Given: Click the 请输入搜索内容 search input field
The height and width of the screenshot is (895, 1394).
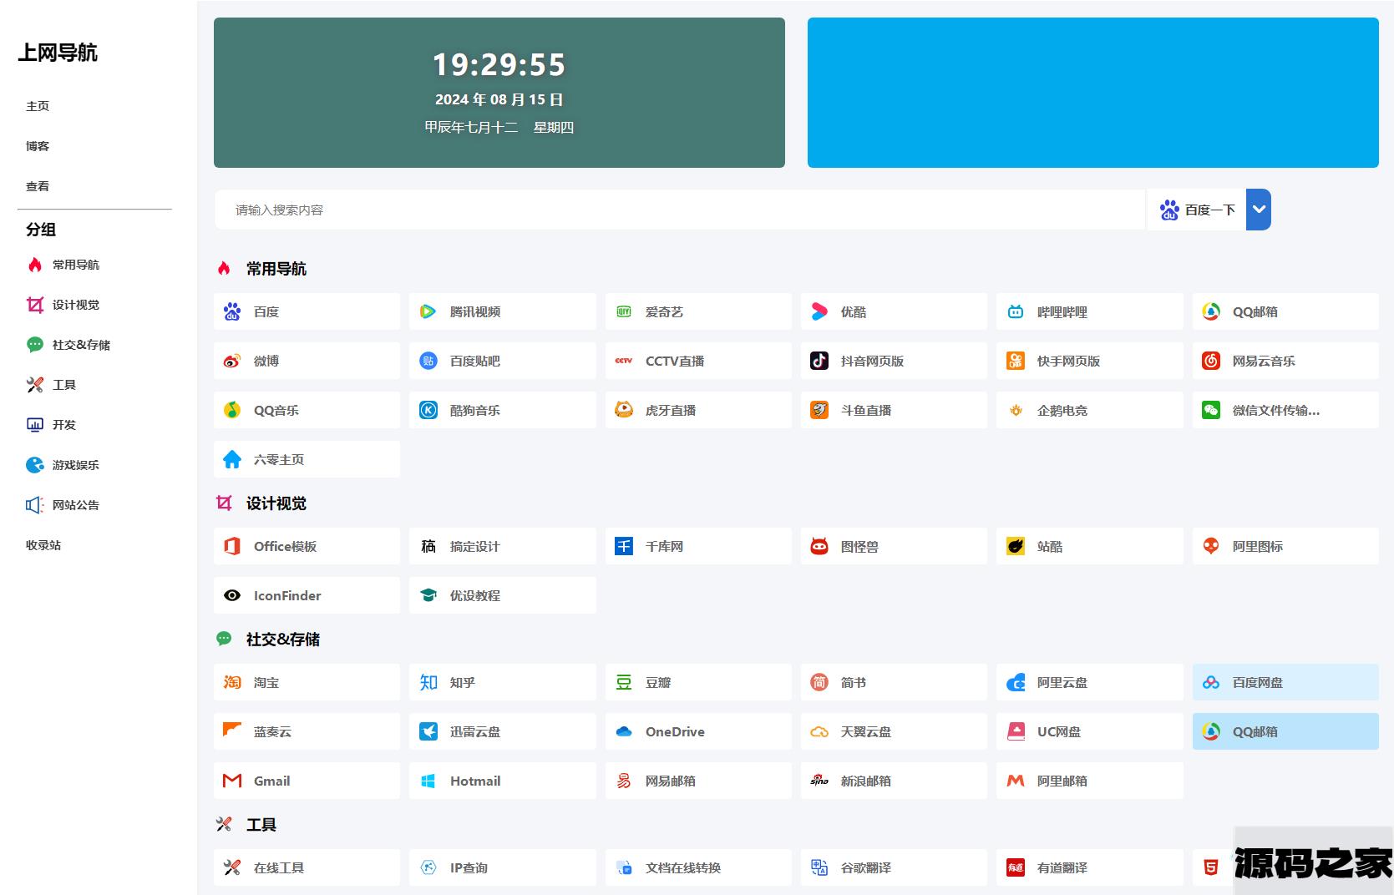Looking at the screenshot, I should [680, 210].
